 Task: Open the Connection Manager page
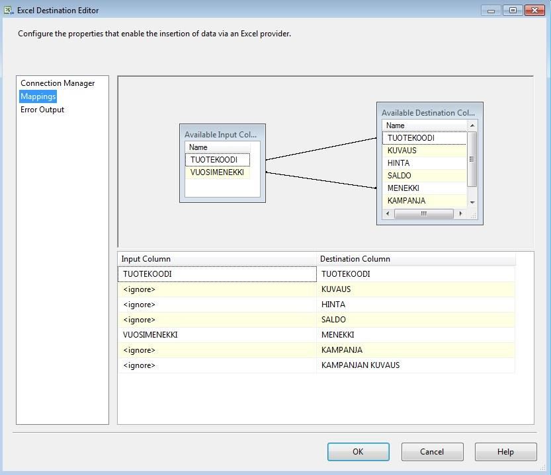point(58,83)
